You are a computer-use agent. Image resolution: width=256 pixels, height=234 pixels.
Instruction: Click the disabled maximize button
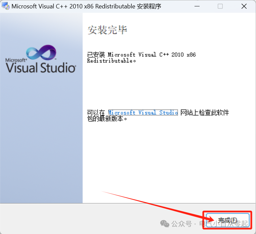(x=220, y=6)
